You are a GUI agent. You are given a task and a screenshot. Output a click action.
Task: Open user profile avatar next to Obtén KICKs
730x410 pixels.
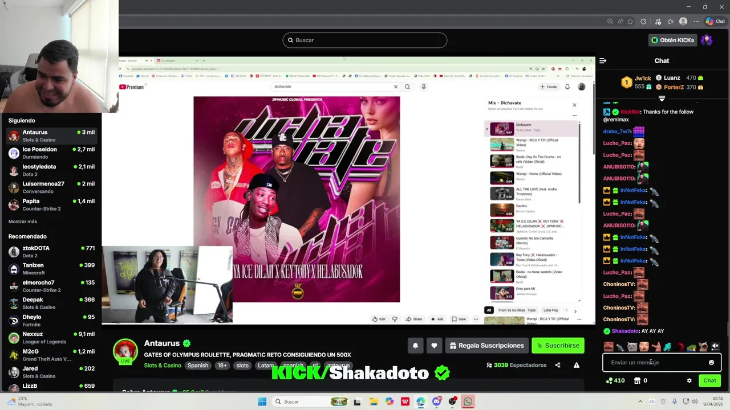[x=707, y=40]
